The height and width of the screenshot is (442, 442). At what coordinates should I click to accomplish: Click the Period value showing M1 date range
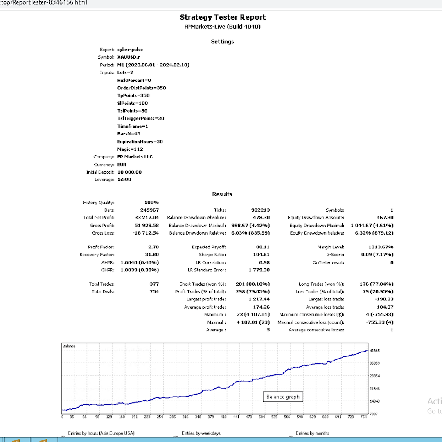coord(153,65)
